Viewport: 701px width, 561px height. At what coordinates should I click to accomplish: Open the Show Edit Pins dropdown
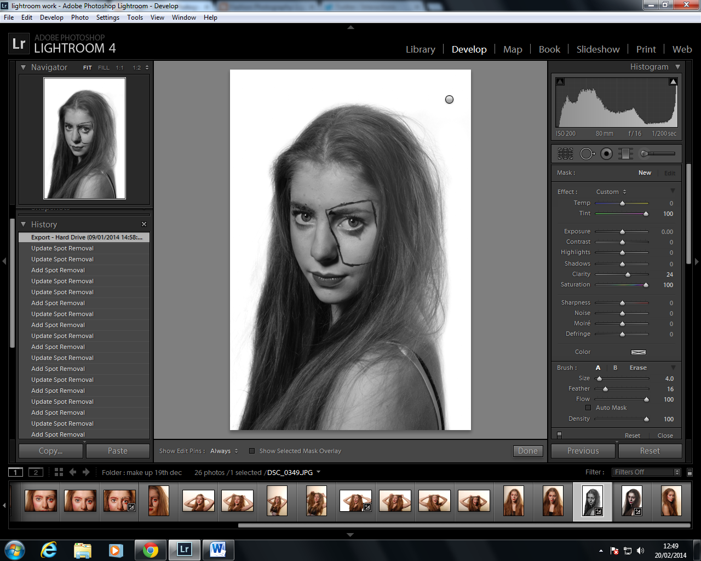pyautogui.click(x=224, y=451)
